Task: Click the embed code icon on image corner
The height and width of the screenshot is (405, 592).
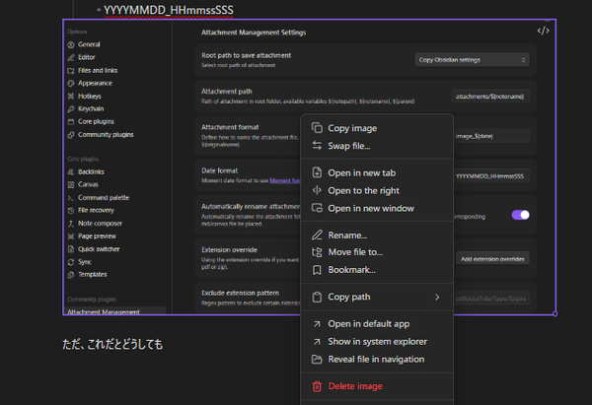Action: 543,31
